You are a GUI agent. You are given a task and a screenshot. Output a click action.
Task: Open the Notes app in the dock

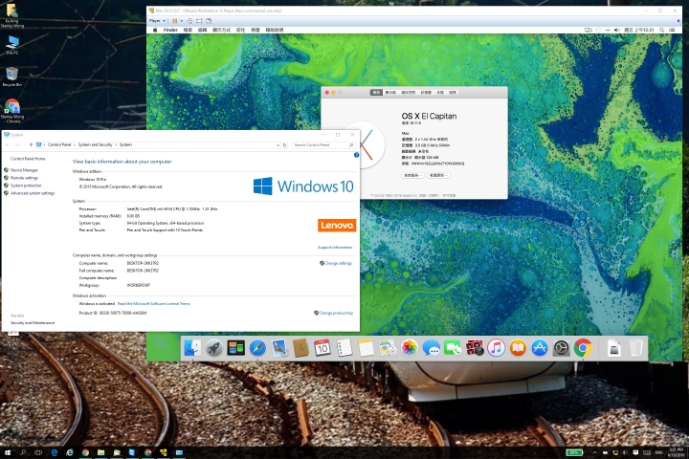point(366,348)
